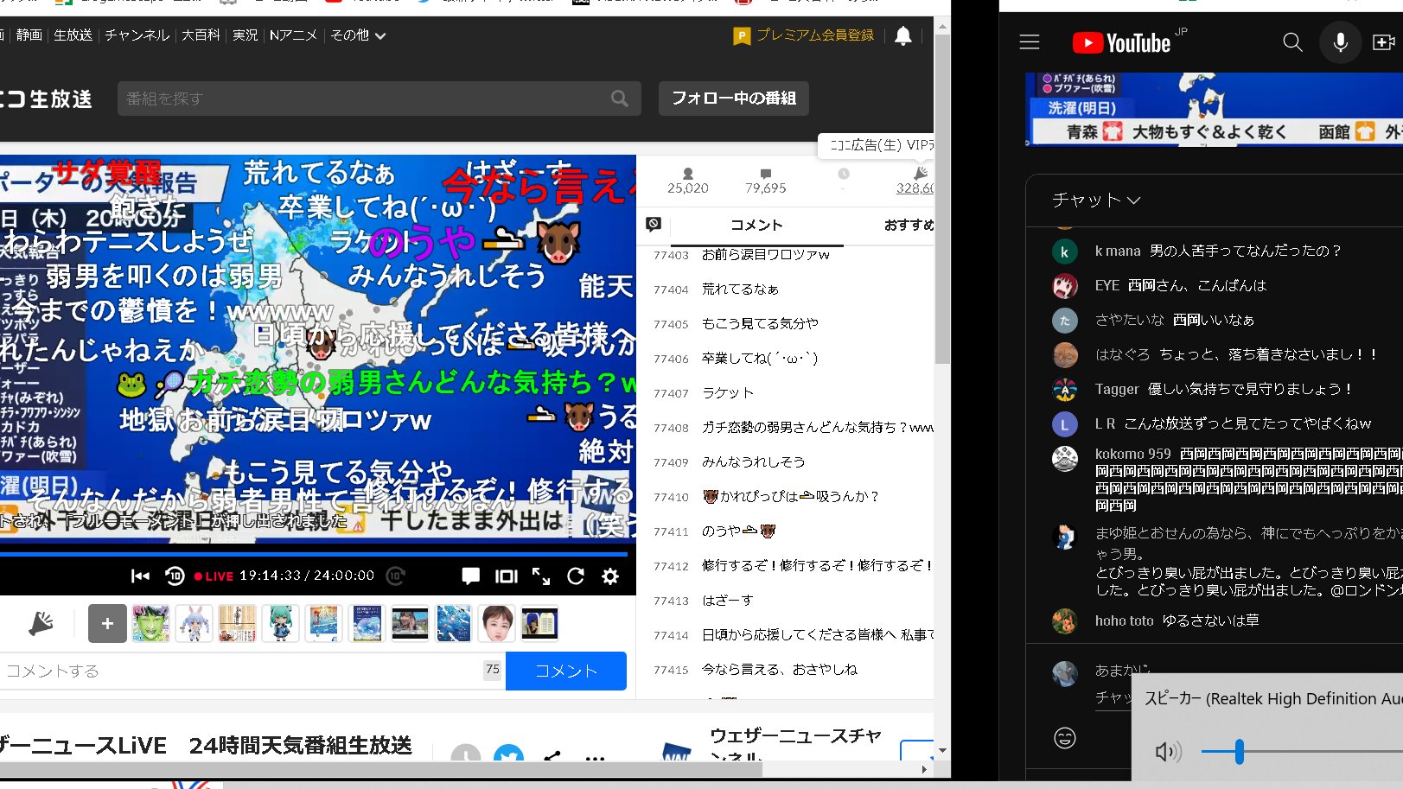Open Niconico player settings gear
Viewport: 1403px width, 789px height.
click(610, 576)
